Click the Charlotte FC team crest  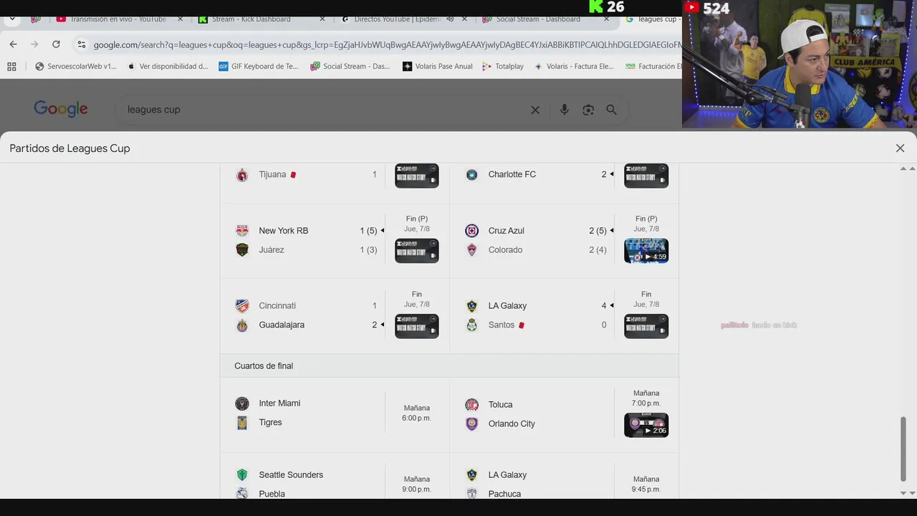pos(471,175)
